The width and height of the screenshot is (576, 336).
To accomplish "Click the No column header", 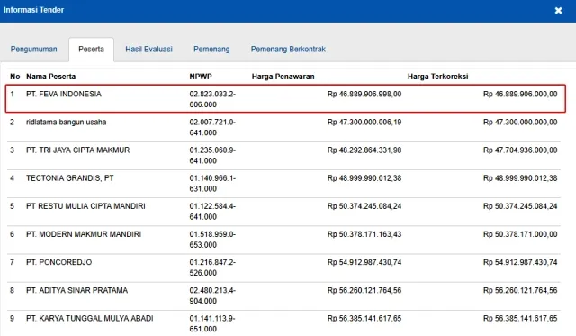I will (15, 77).
